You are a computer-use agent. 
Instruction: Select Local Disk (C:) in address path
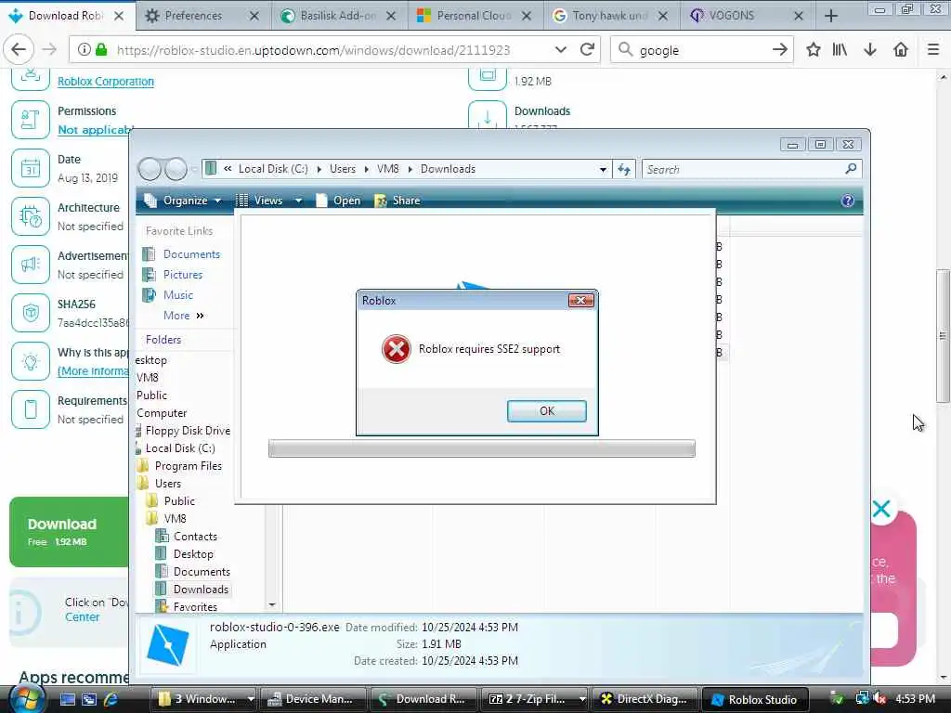(x=273, y=169)
